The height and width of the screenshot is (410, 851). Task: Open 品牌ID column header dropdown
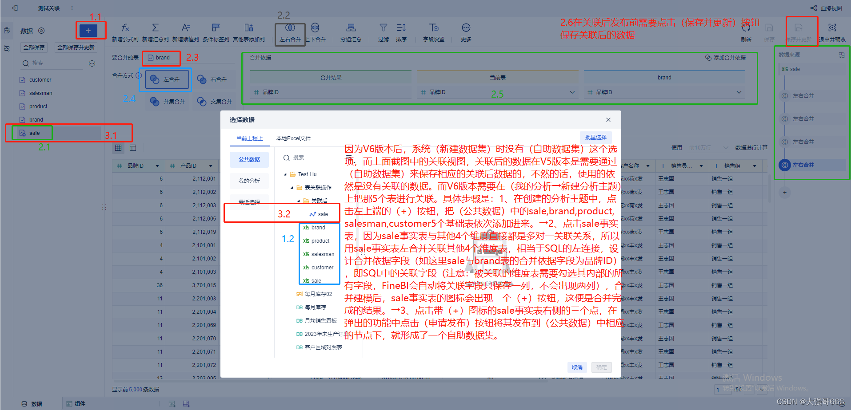(x=157, y=166)
